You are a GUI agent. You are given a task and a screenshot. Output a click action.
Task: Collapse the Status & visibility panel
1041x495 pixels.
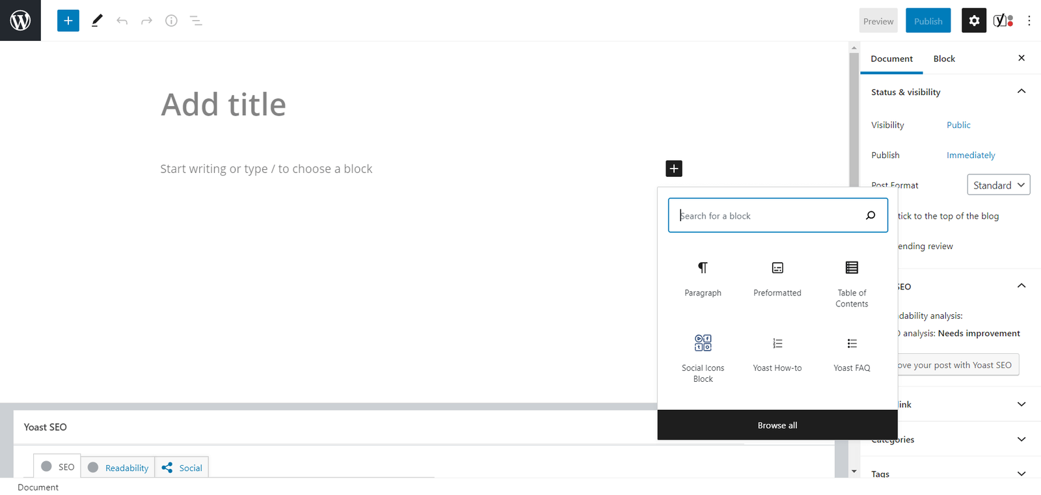pos(1021,92)
